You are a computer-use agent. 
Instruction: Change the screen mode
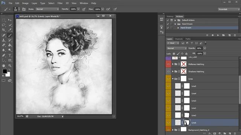[x=10, y=81]
